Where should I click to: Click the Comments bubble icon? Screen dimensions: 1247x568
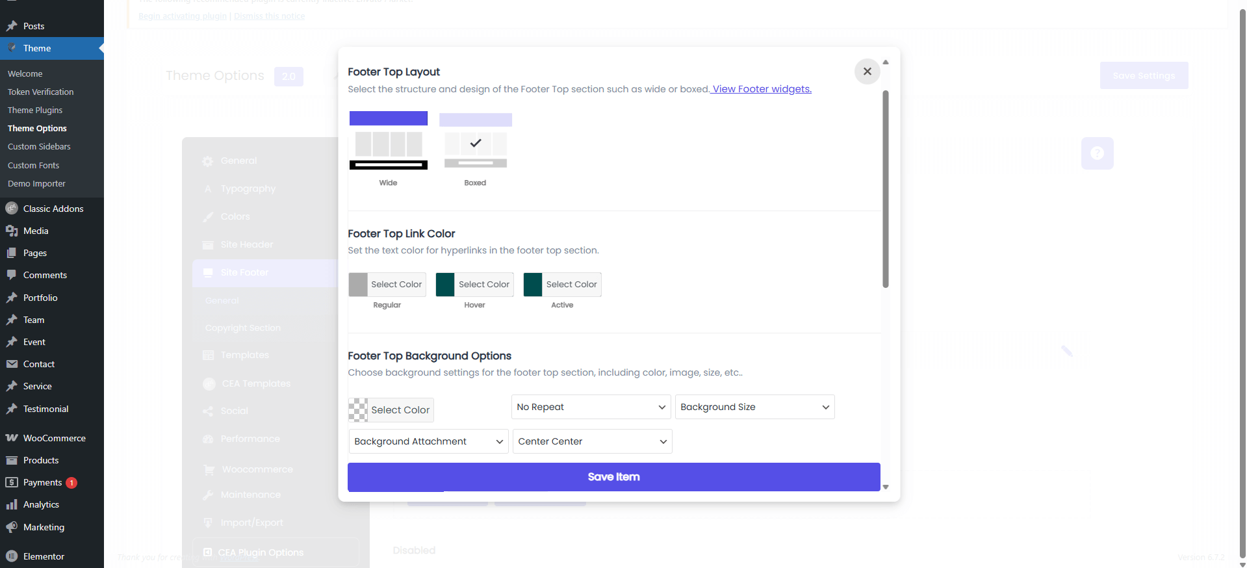12,275
